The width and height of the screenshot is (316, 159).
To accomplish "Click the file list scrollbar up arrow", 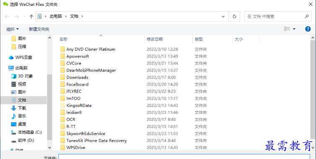I will click(313, 38).
